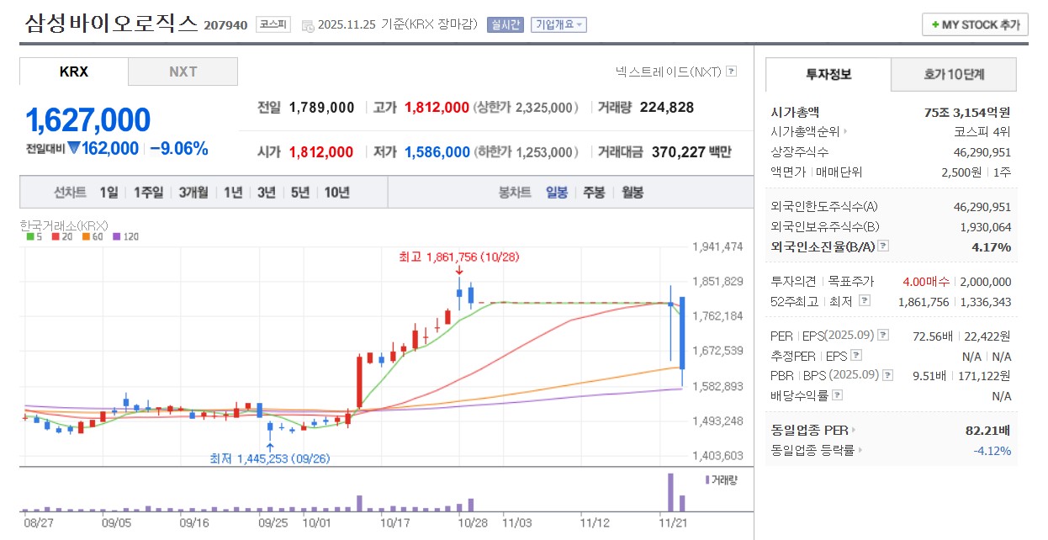
Task: Open the 호가10단계 tab
Action: (x=954, y=74)
